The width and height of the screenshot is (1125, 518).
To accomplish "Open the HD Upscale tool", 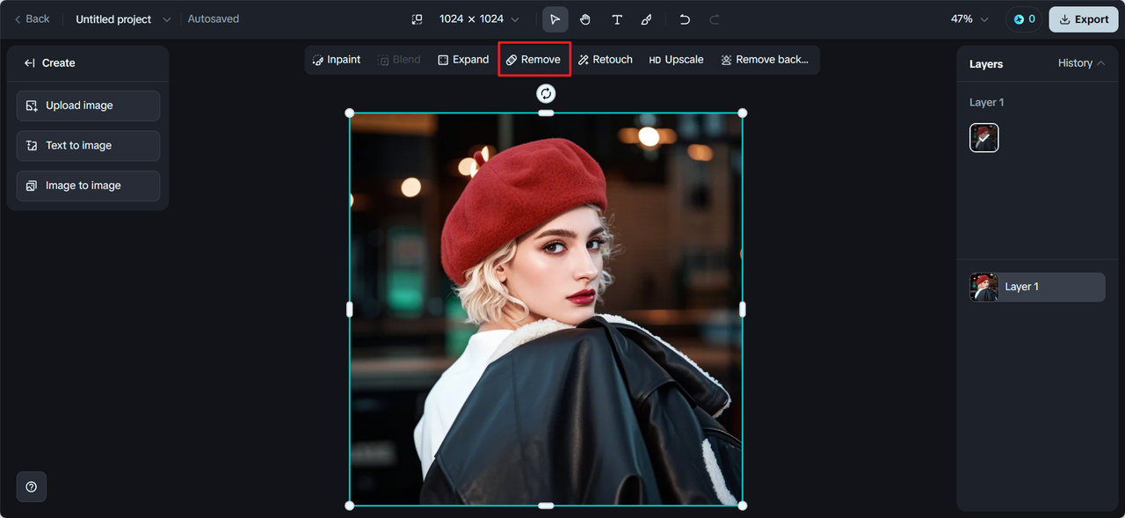I will [676, 60].
